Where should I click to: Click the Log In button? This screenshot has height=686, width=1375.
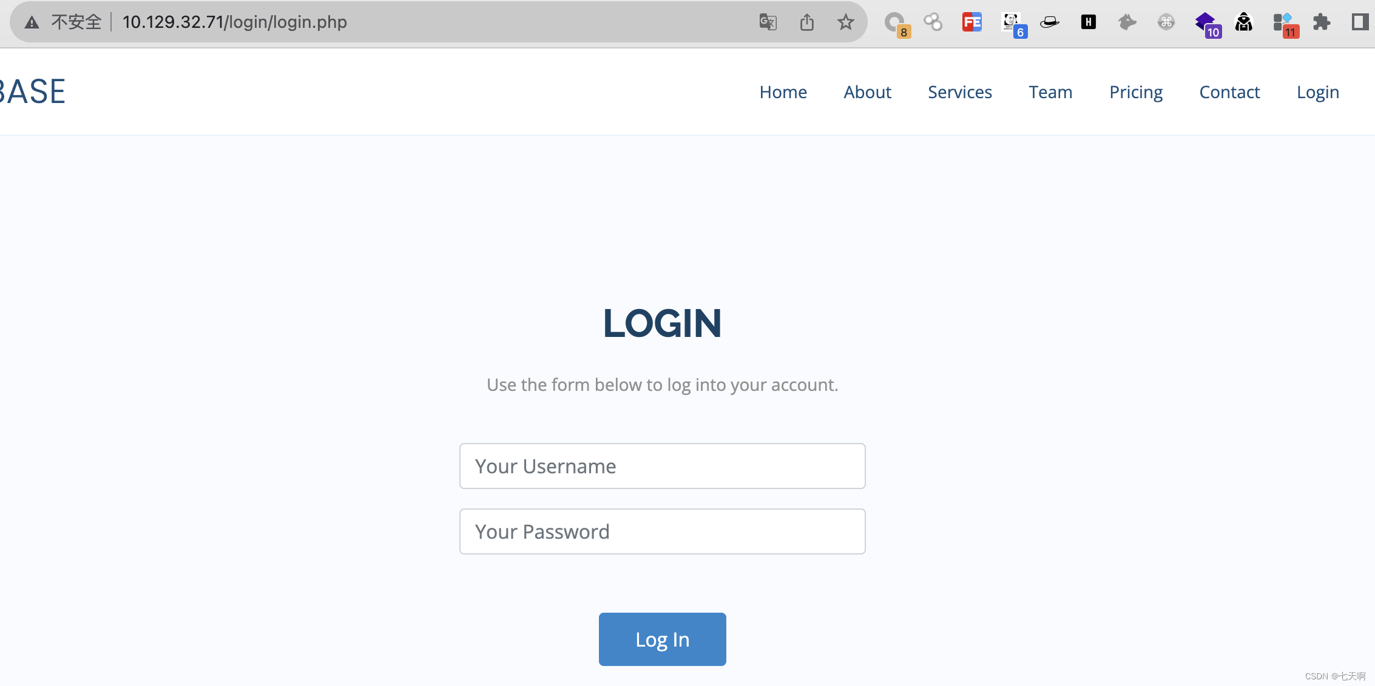(x=662, y=639)
